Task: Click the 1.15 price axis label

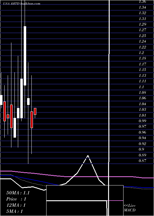Action: point(142,70)
